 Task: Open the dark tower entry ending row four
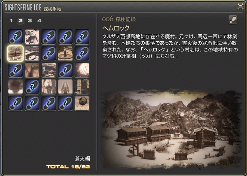coord(82,87)
